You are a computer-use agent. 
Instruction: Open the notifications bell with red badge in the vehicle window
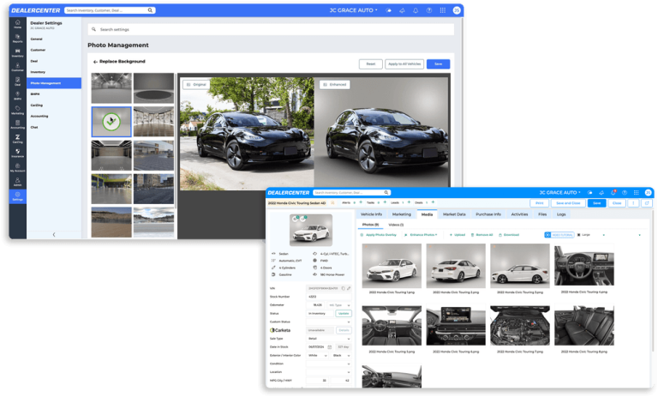(x=613, y=192)
